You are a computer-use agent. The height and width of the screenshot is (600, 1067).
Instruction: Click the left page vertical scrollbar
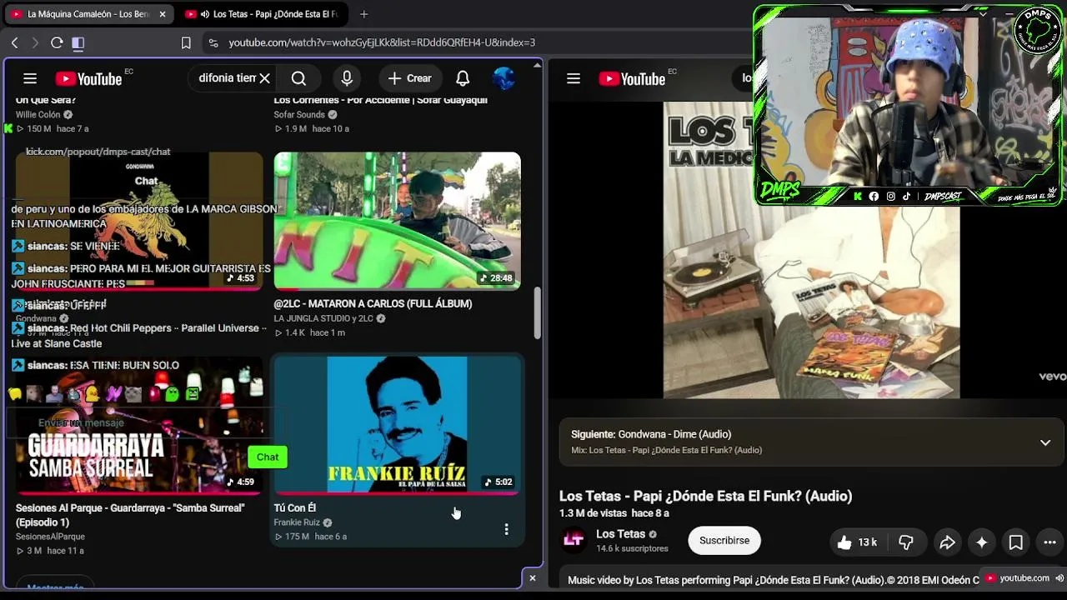point(538,313)
